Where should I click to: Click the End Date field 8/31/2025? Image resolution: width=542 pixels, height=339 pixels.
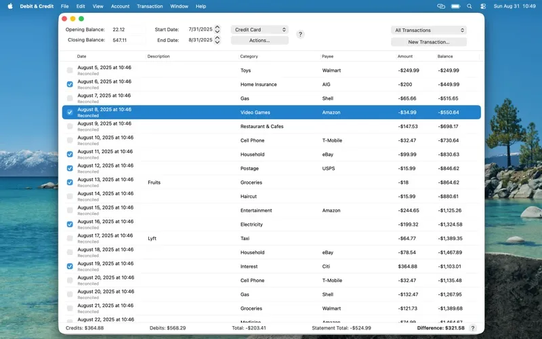coord(200,40)
